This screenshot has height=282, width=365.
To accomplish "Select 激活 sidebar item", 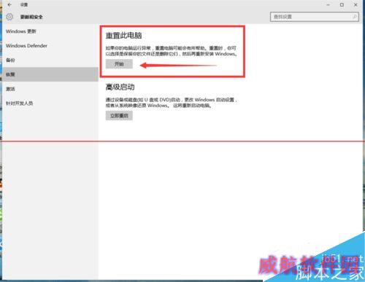I will [x=10, y=89].
